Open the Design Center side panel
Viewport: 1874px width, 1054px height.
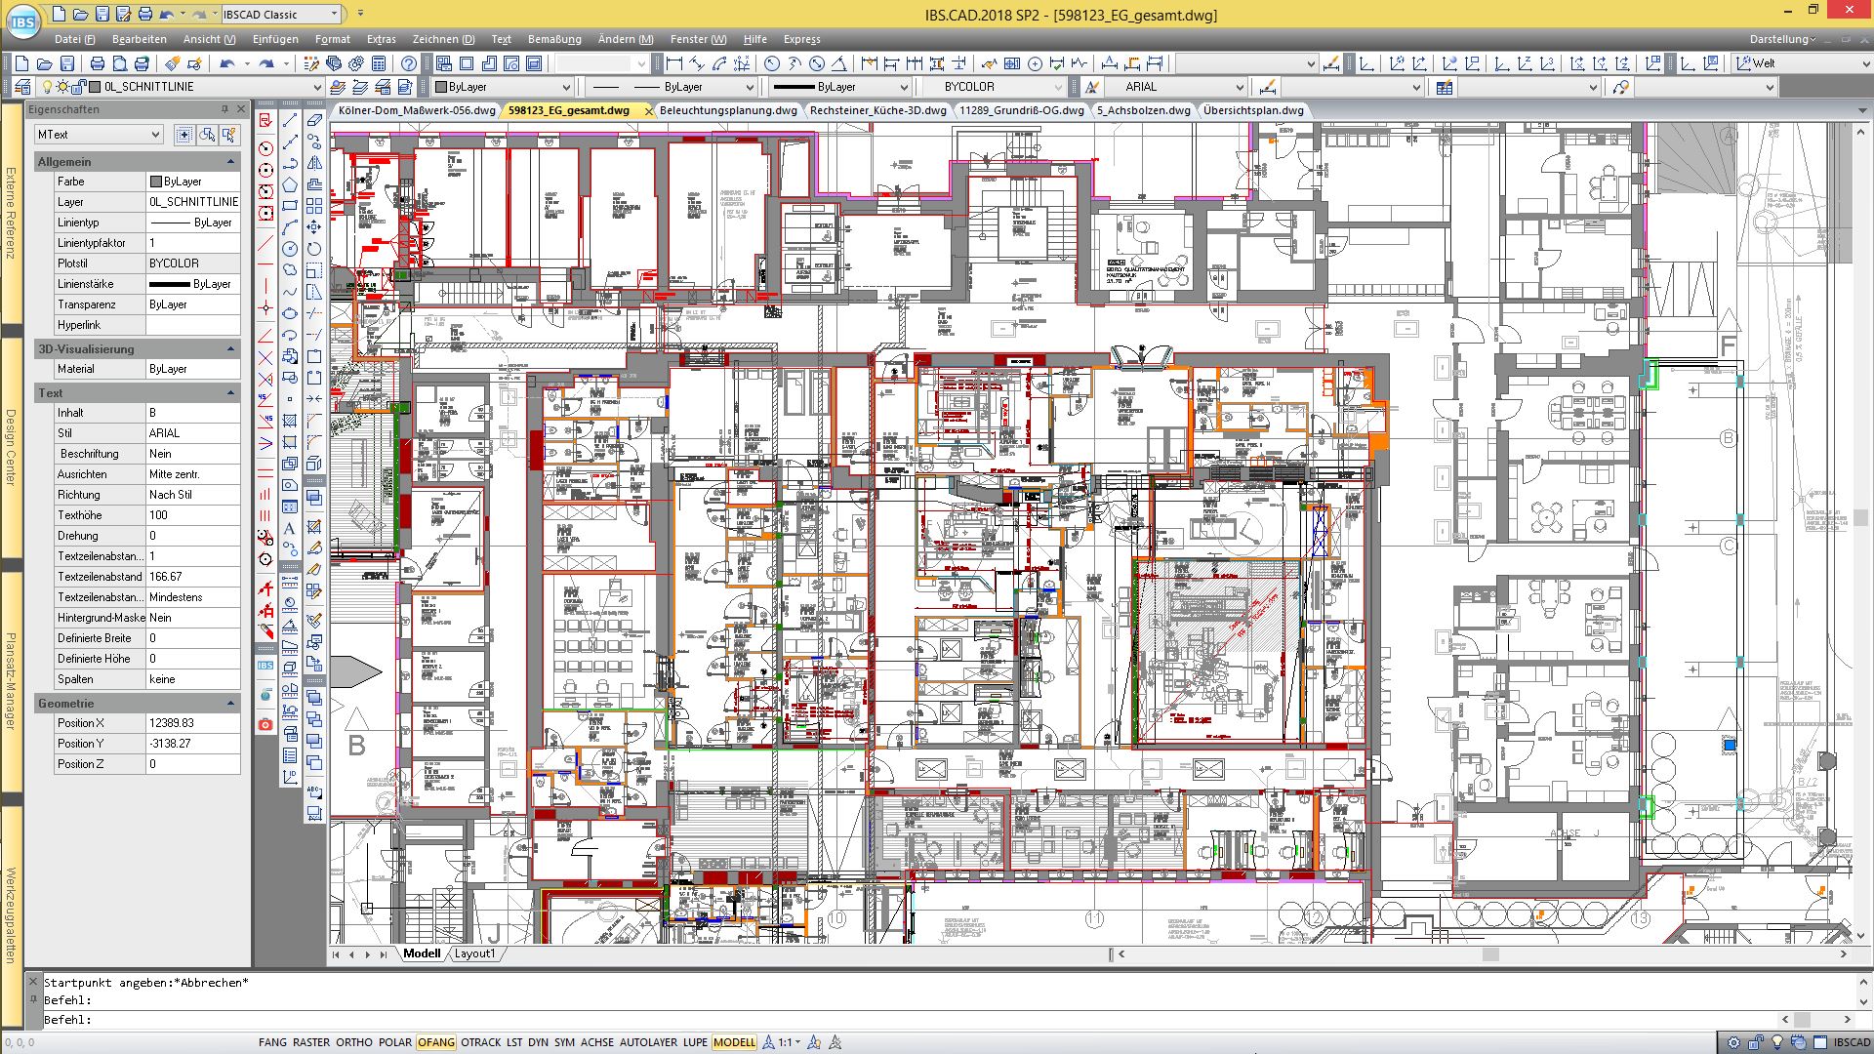coord(11,448)
